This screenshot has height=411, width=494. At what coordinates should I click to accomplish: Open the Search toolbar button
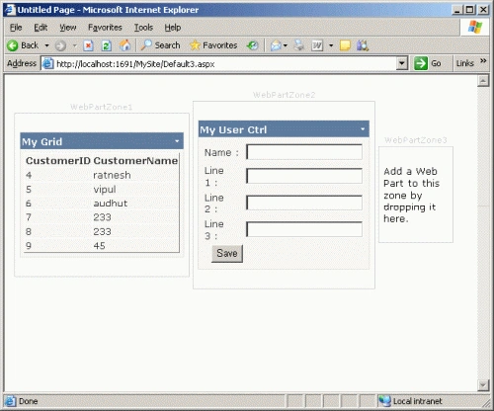(160, 45)
